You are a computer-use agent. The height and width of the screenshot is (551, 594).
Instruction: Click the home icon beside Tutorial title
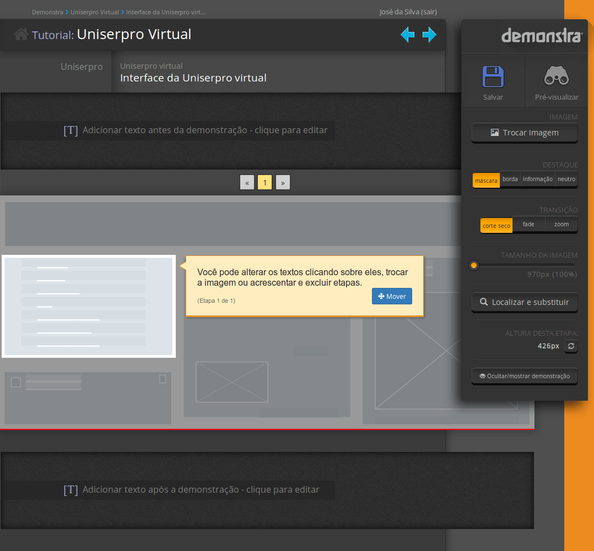click(x=21, y=35)
